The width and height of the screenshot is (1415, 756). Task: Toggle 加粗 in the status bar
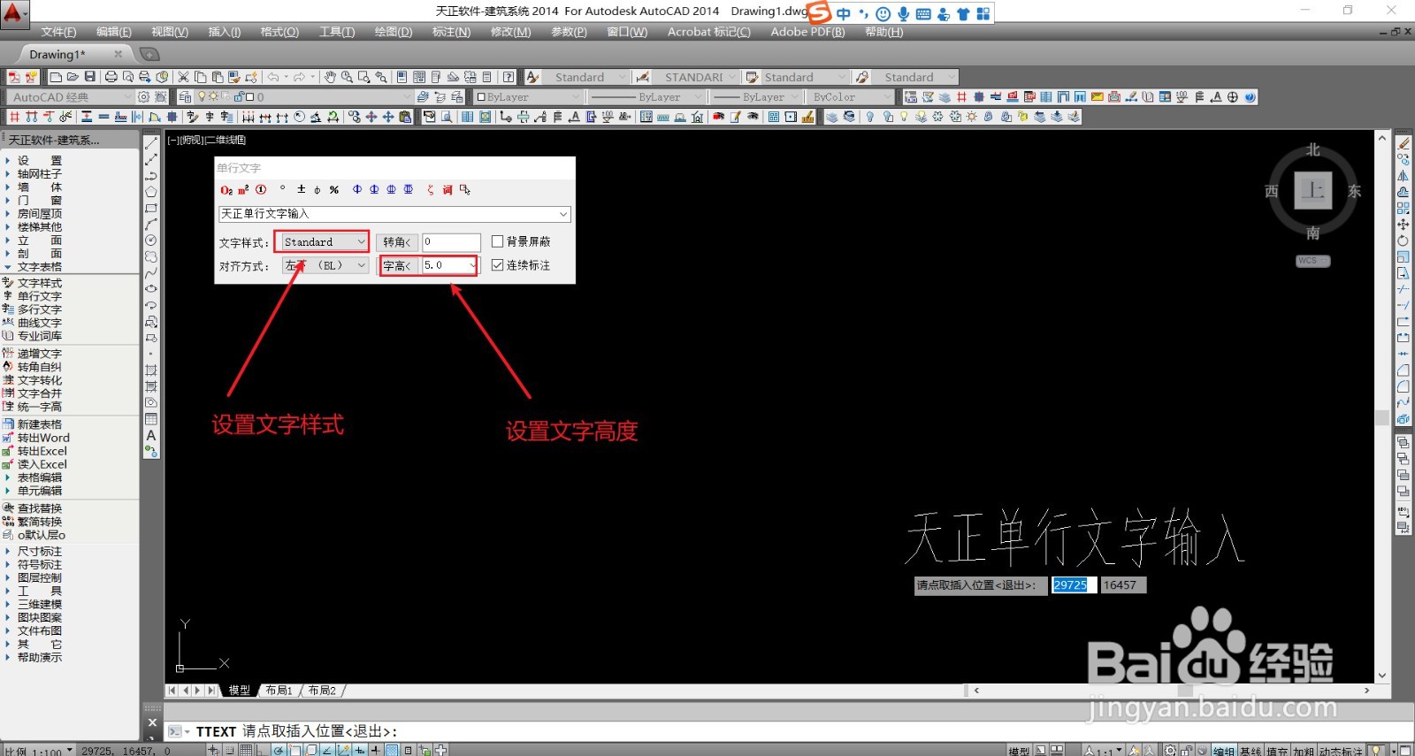point(1304,750)
